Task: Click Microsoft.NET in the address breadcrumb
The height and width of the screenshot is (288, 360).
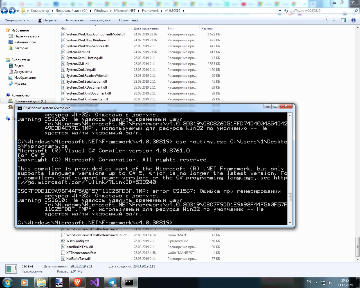Action: pos(125,11)
